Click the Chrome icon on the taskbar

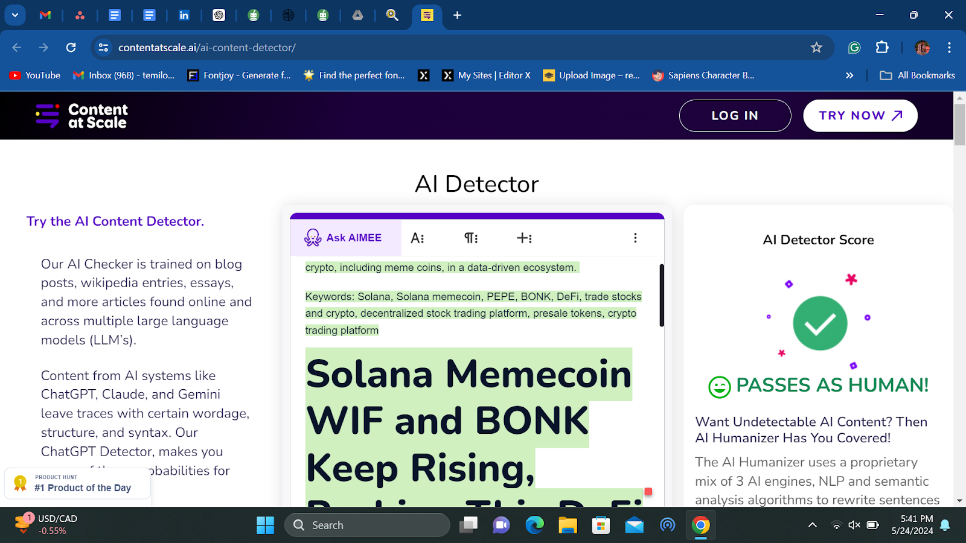point(700,525)
